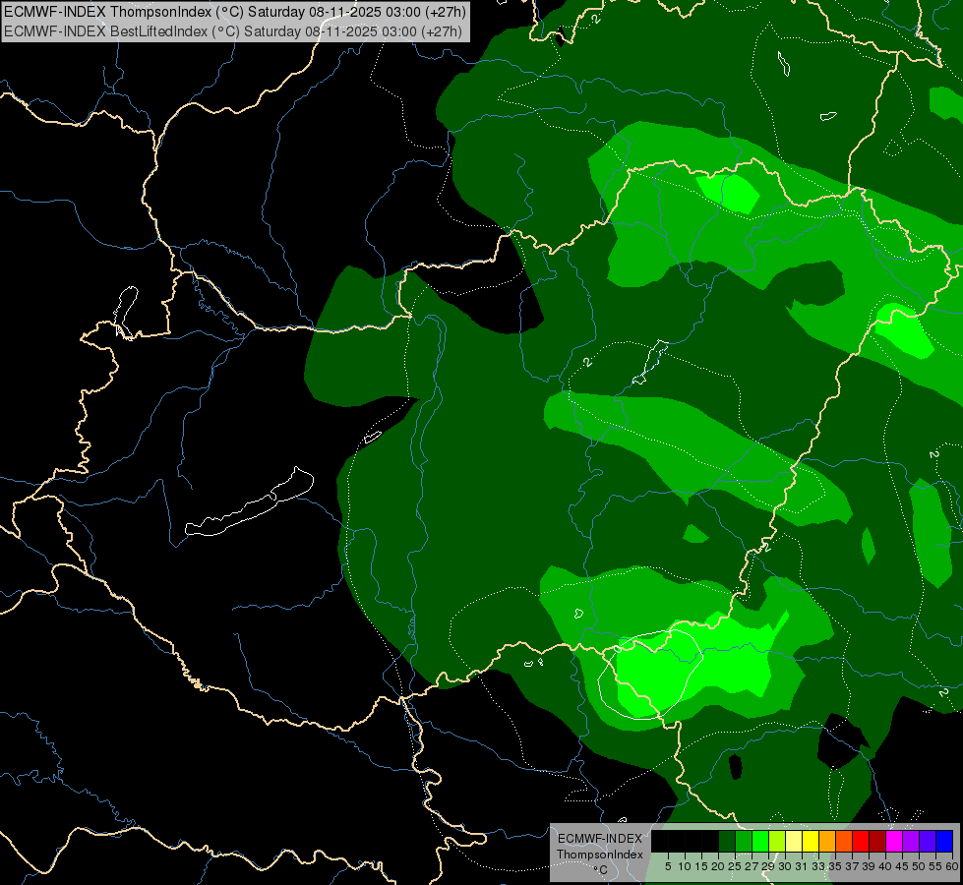Click the orange 33–35 legend swatch

click(827, 841)
